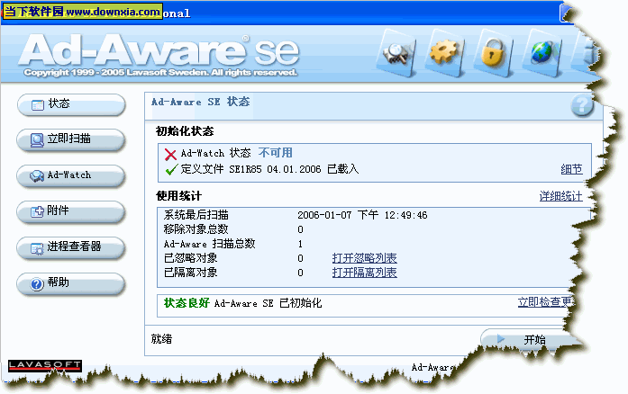Click the 移除对象总数 label
Image resolution: width=628 pixels, height=394 pixels.
click(196, 229)
